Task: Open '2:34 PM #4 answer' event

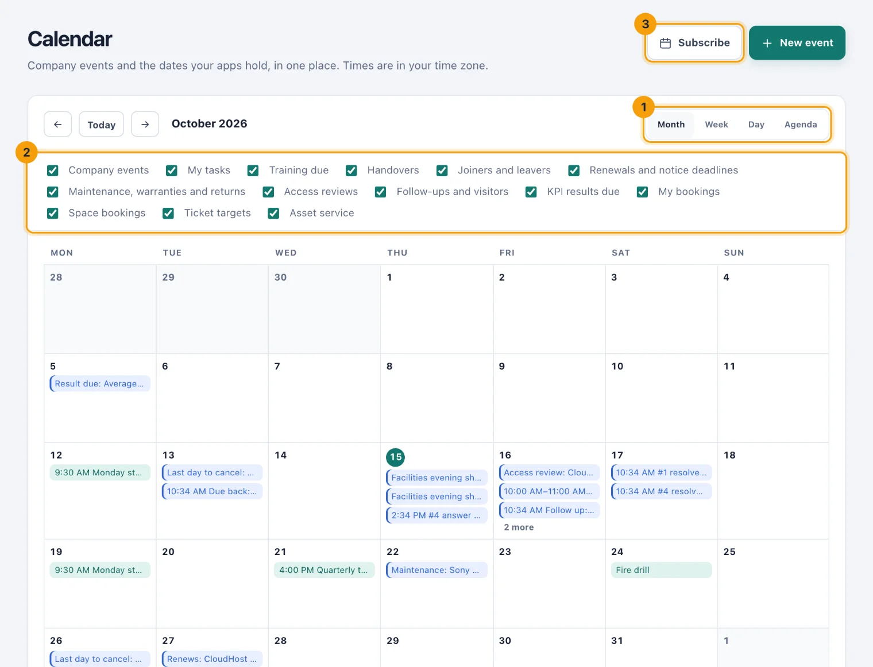Action: [436, 515]
